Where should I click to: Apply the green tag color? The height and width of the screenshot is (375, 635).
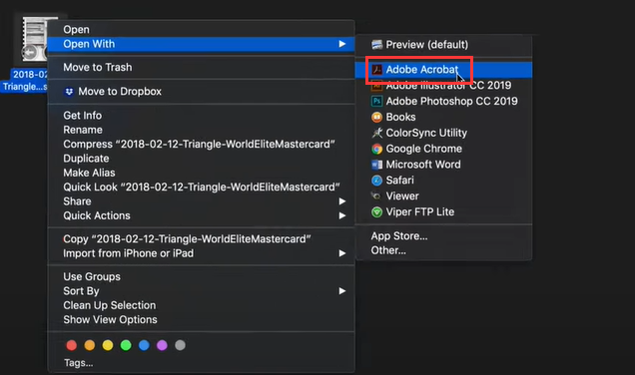(x=126, y=345)
